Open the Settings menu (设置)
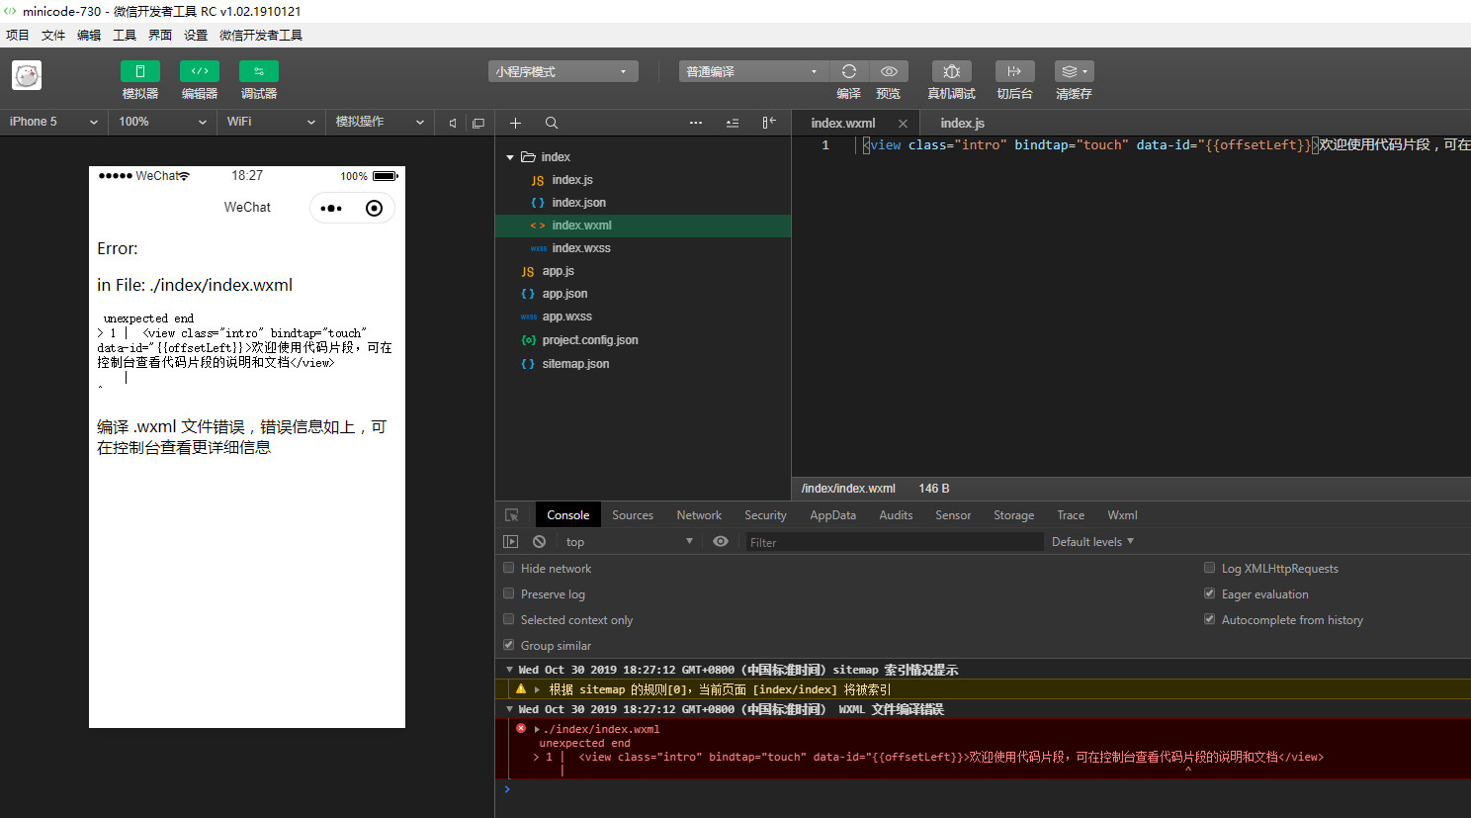This screenshot has width=1471, height=818. coord(196,35)
